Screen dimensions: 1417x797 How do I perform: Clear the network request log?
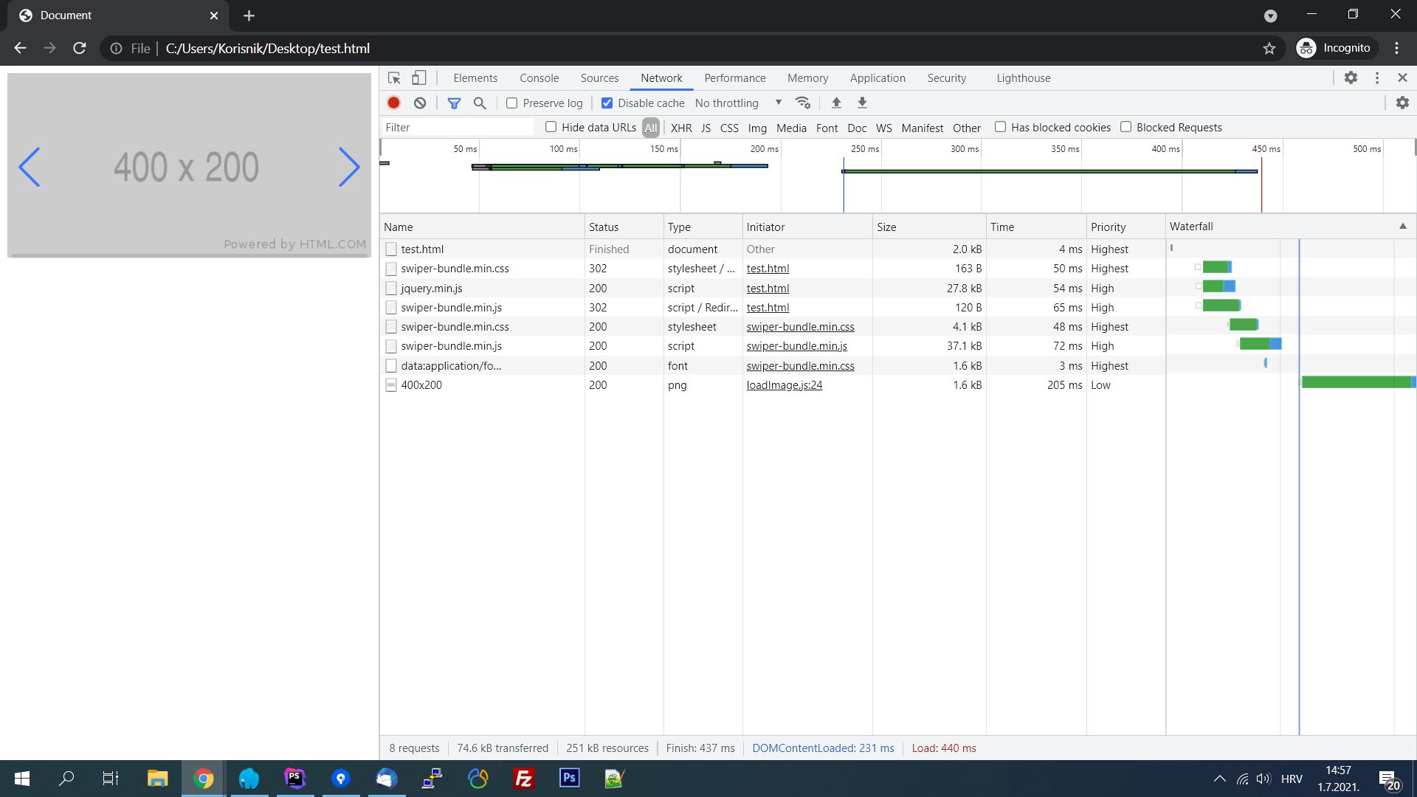419,103
